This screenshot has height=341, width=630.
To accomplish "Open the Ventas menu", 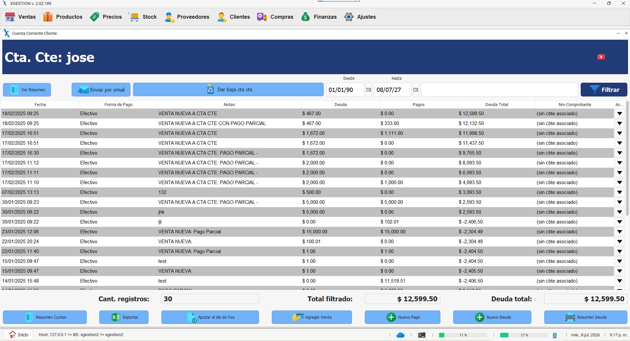I will click(20, 17).
